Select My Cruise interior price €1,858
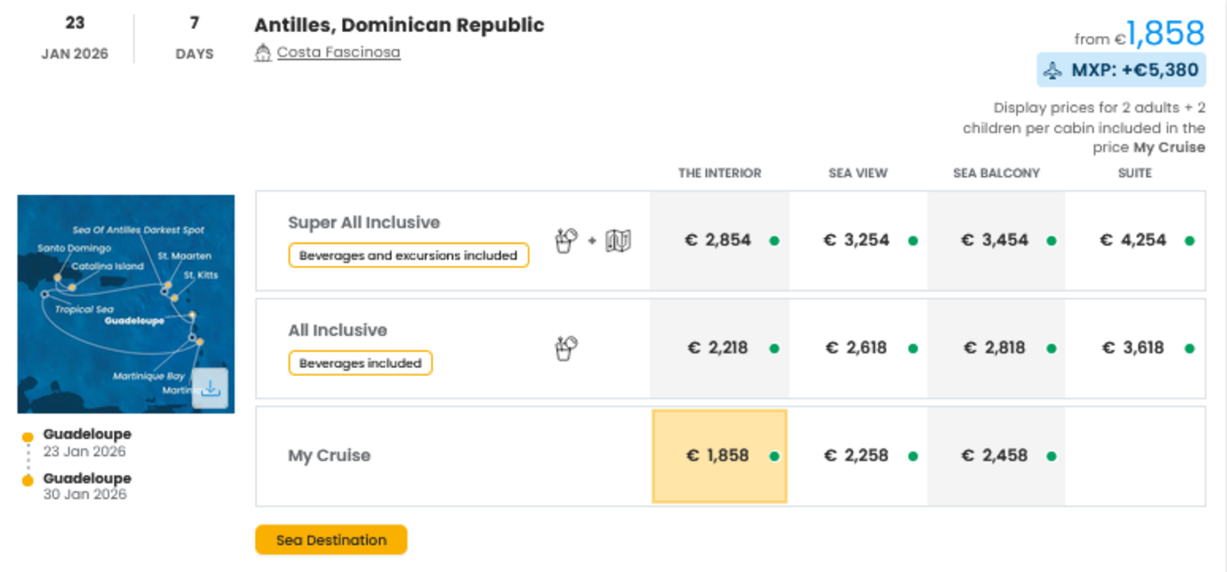 [719, 456]
